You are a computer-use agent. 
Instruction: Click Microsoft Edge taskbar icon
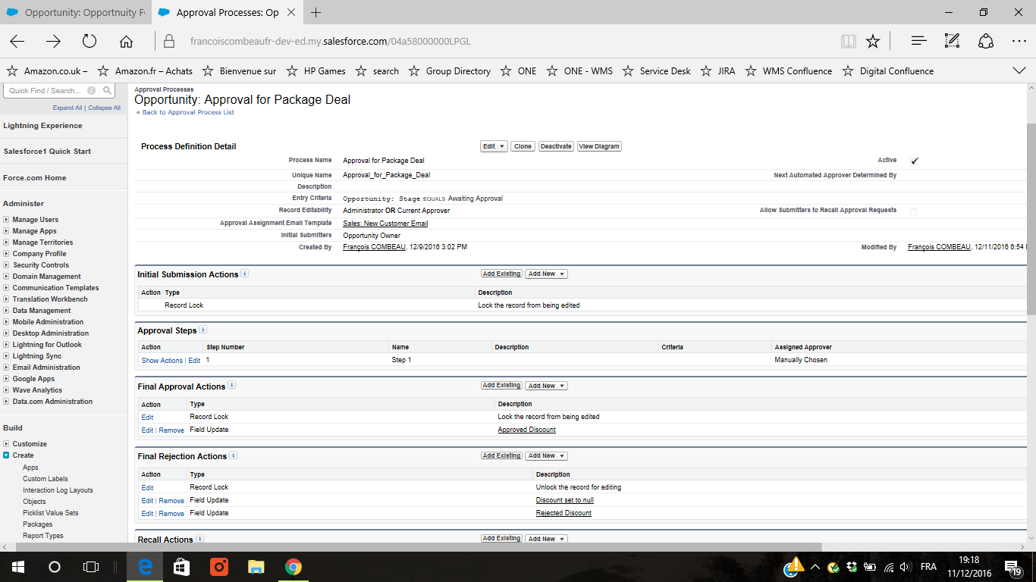145,567
